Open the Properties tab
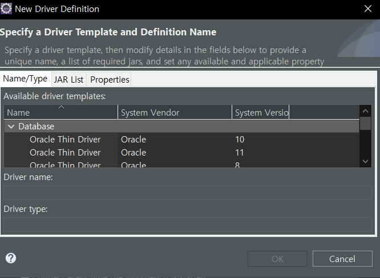380x278 pixels. pos(110,80)
